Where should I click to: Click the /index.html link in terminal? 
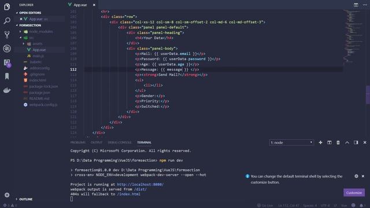coord(128,194)
